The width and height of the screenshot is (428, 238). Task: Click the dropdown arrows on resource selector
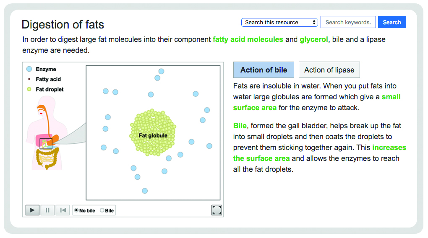pos(314,22)
